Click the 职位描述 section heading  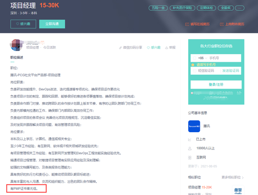[17, 57]
